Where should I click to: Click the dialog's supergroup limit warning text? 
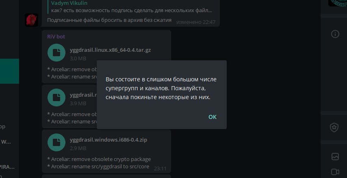161,88
